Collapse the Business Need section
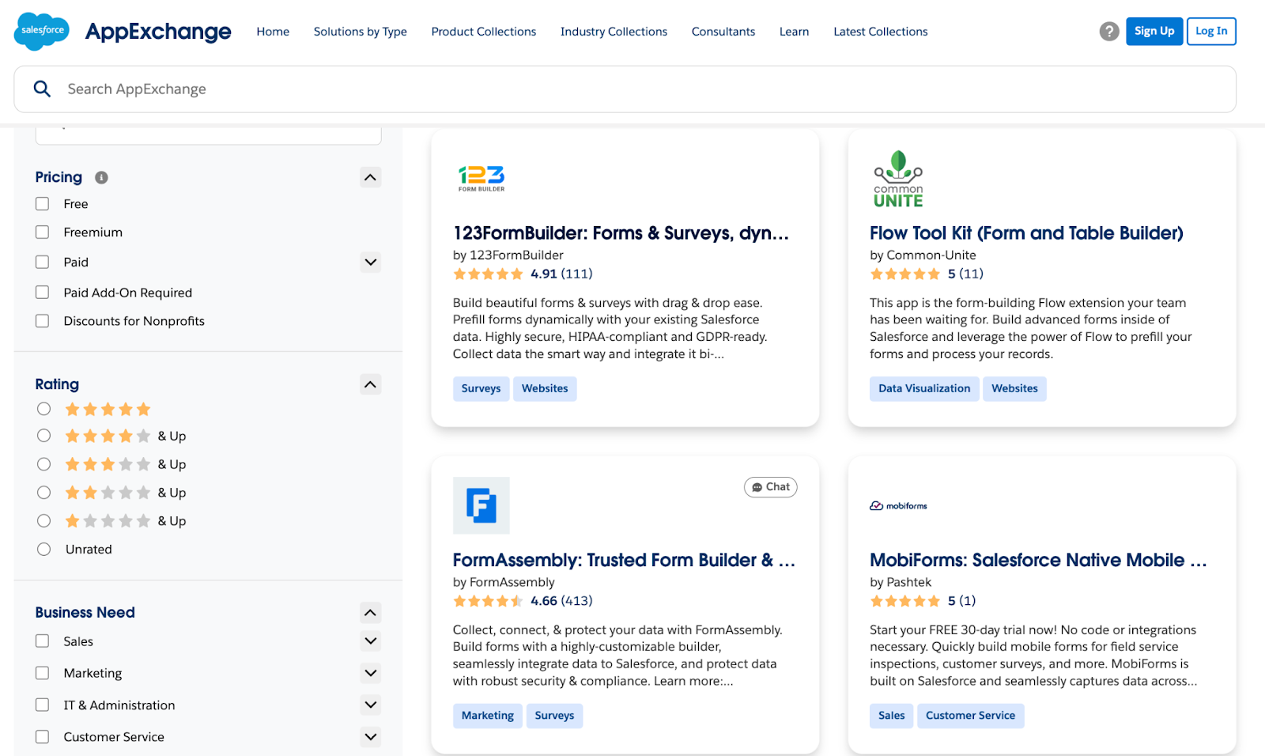Screen dimensions: 1265x756 click(370, 613)
